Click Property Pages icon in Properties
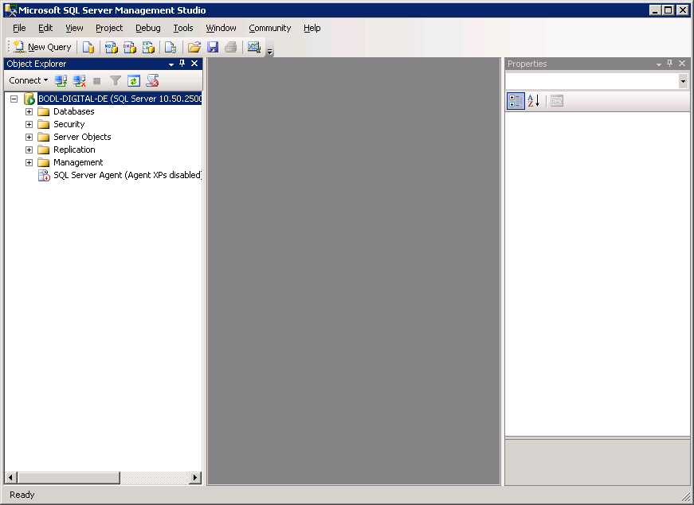 pos(557,101)
